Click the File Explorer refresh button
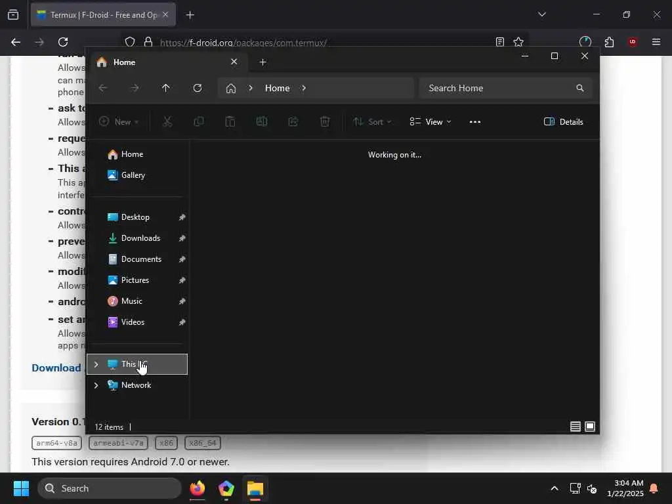The width and height of the screenshot is (672, 504). coord(198,88)
